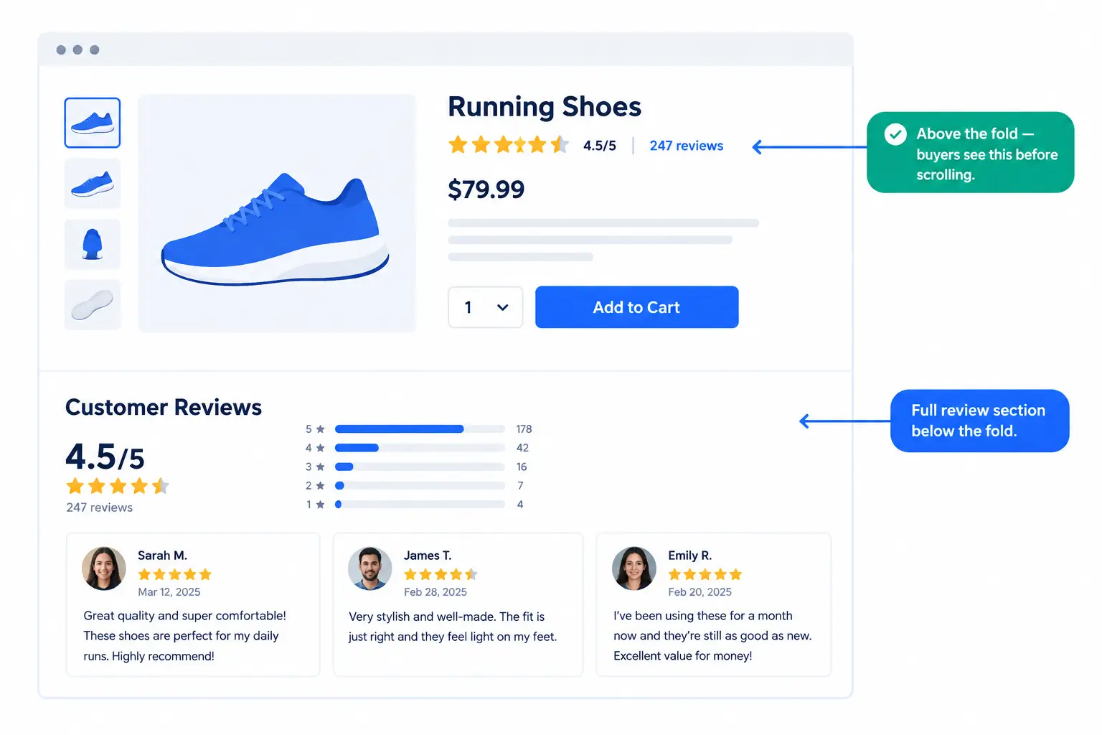The width and height of the screenshot is (1102, 735).
Task: Open the quantity dropdown showing 1
Action: click(x=486, y=307)
